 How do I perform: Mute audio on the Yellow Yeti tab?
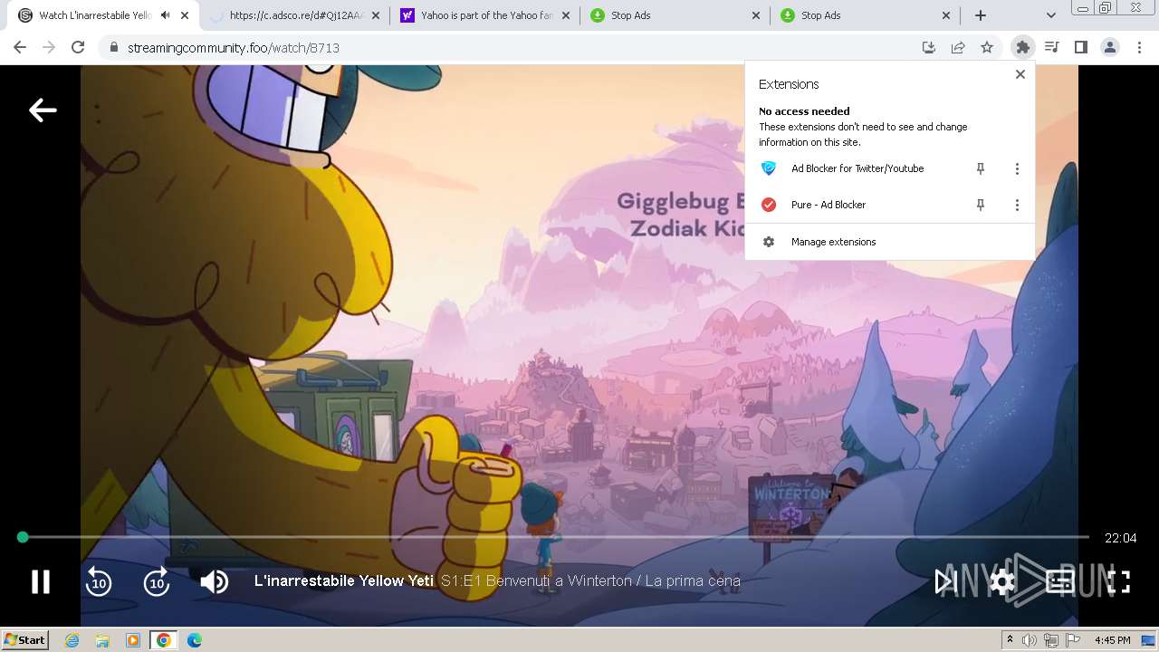coord(166,15)
